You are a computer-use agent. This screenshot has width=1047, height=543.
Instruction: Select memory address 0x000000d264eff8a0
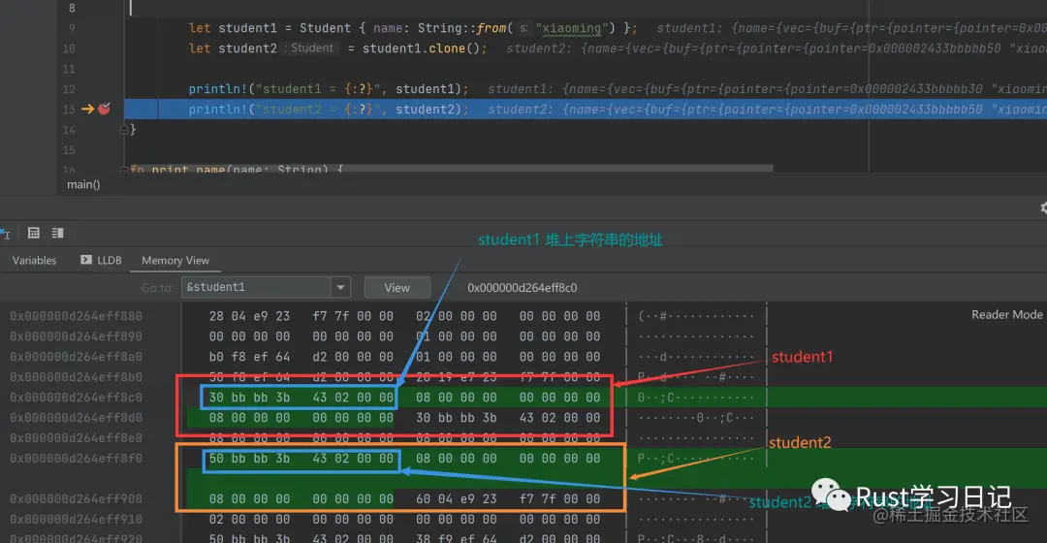[x=76, y=357]
